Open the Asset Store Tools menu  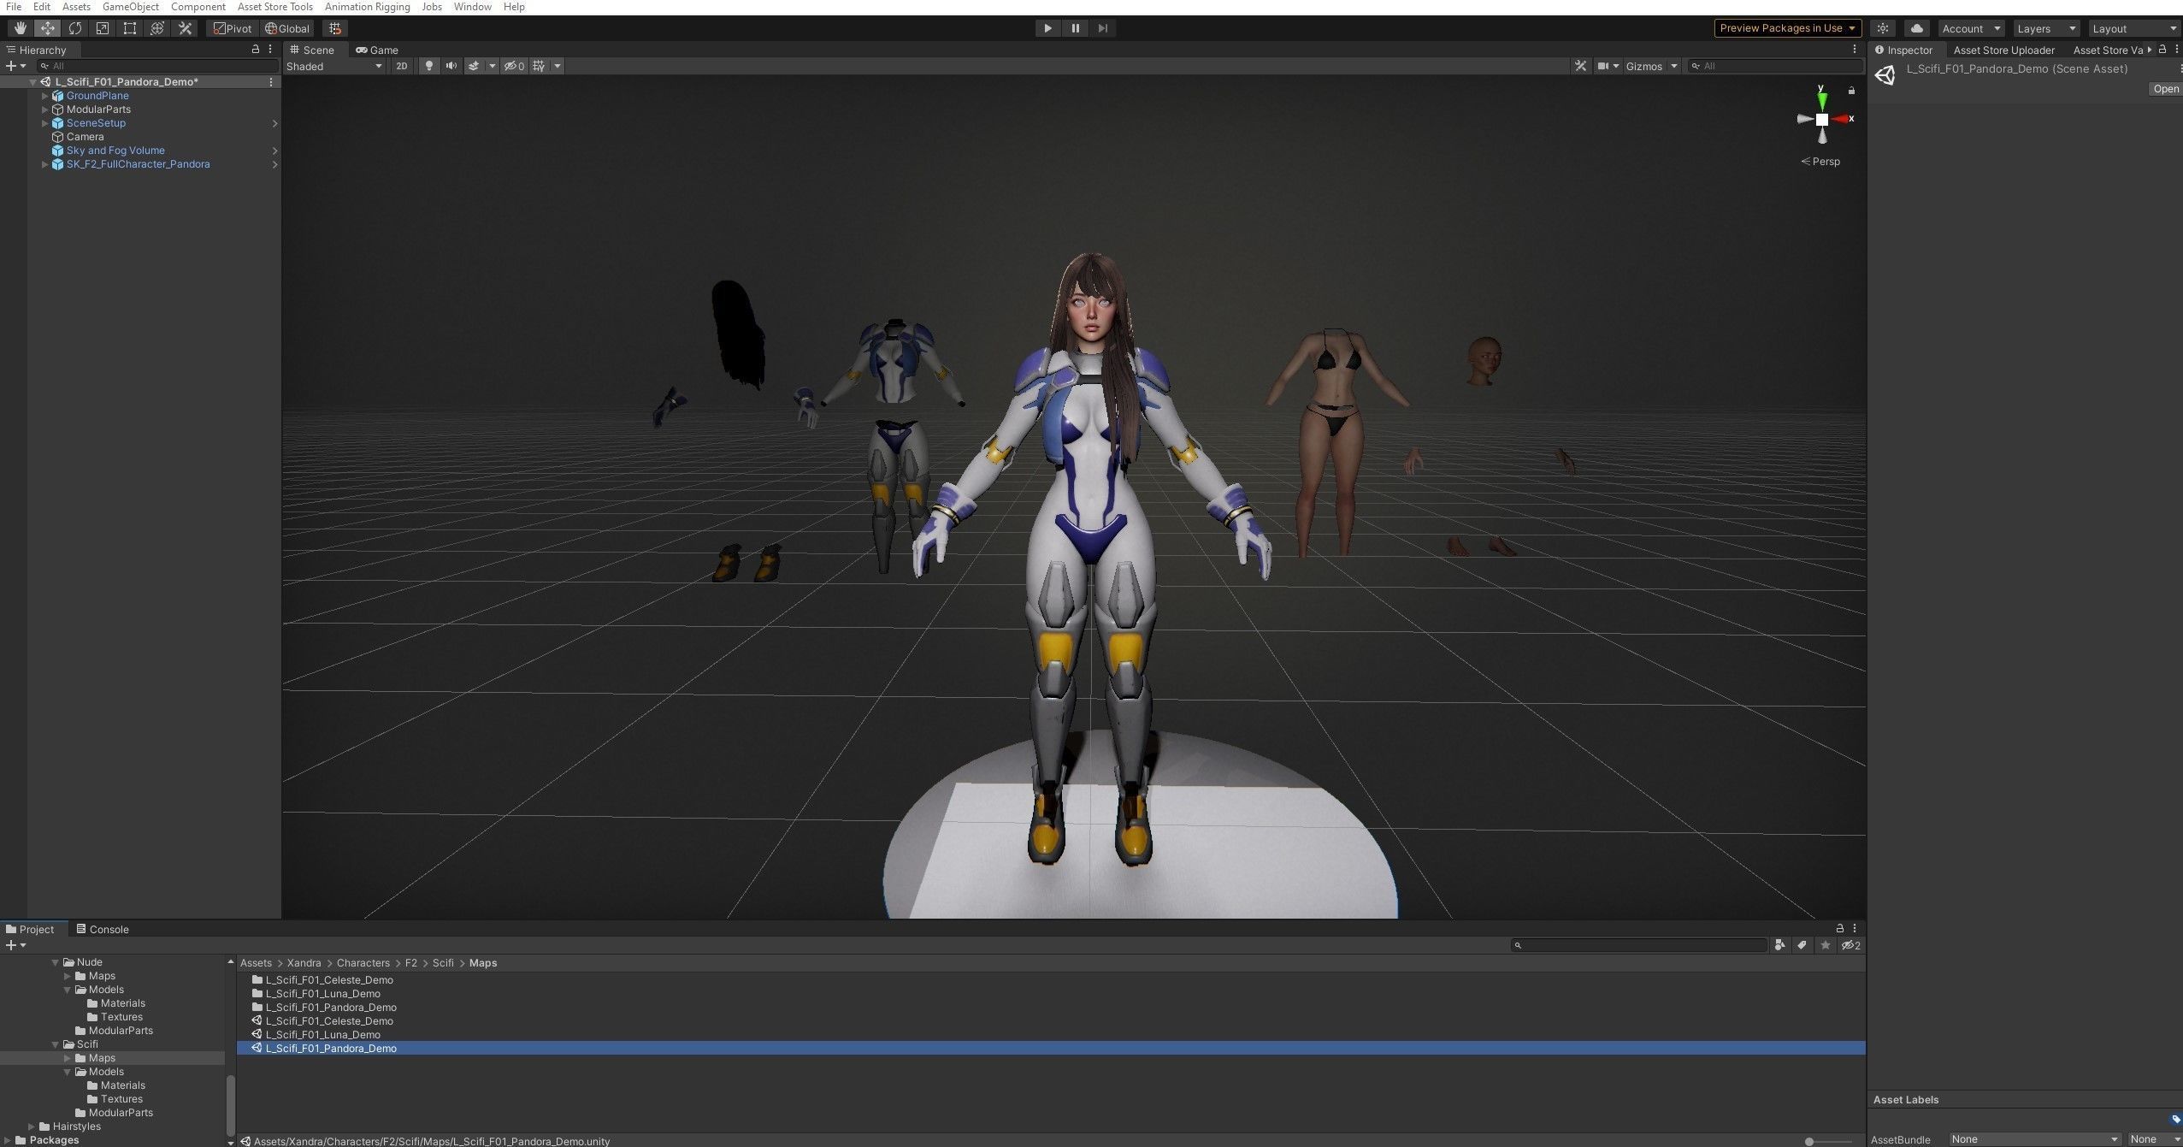click(x=275, y=7)
